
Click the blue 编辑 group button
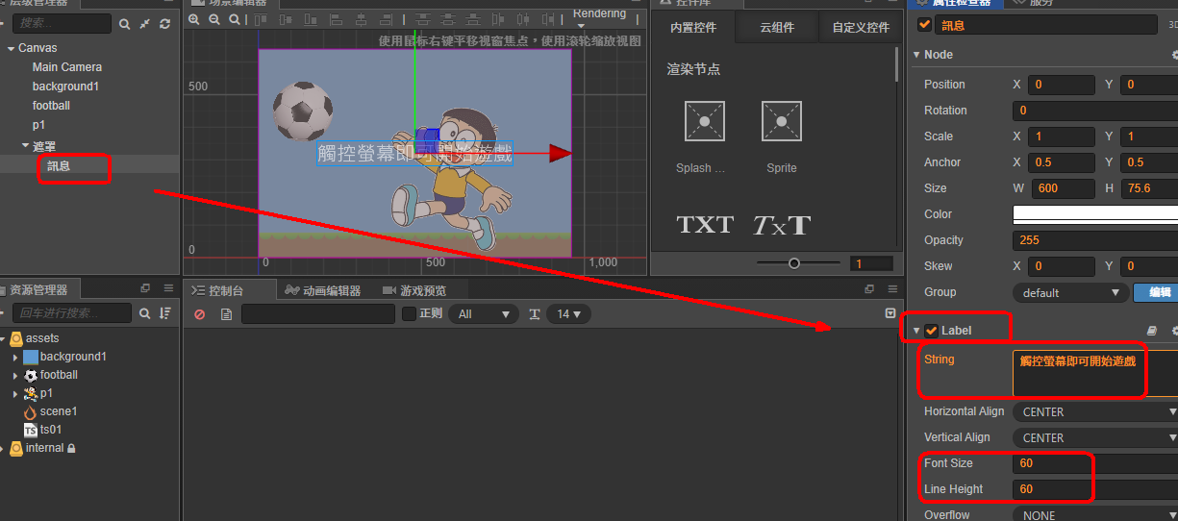(x=1156, y=292)
